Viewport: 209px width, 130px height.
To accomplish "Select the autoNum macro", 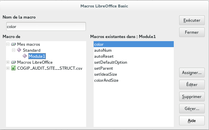I will (133, 50).
